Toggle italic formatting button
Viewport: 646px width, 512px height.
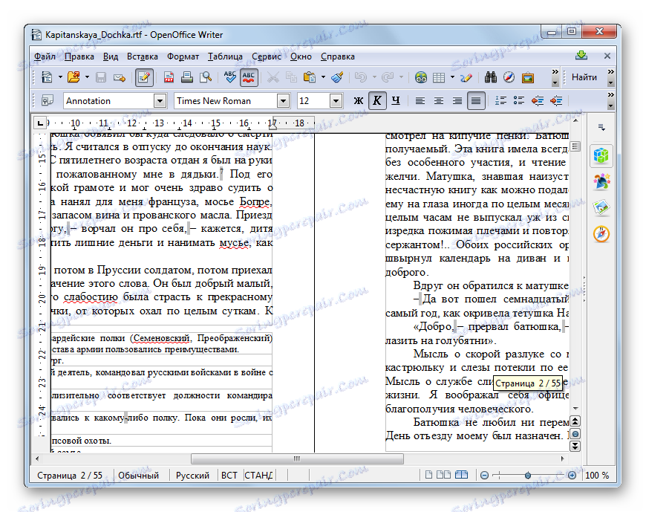coord(377,101)
